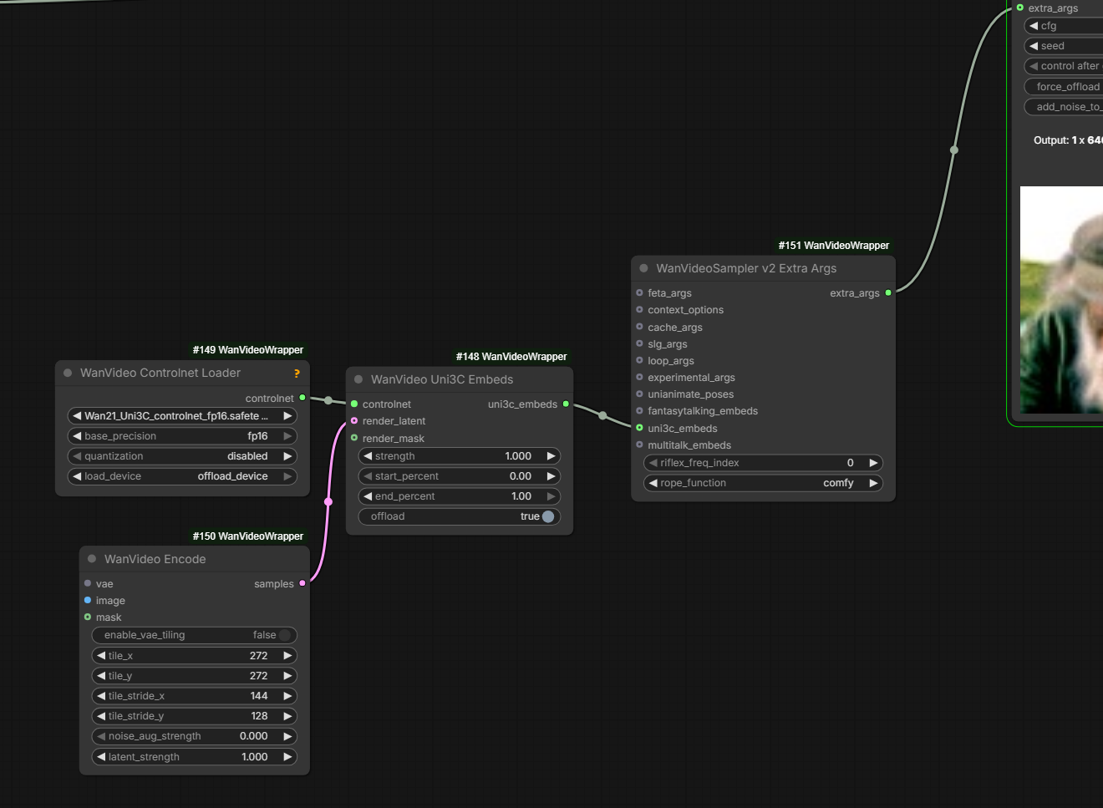Collapse the WanVideo Uni3C Embeds node dot
The height and width of the screenshot is (808, 1103).
click(x=358, y=379)
